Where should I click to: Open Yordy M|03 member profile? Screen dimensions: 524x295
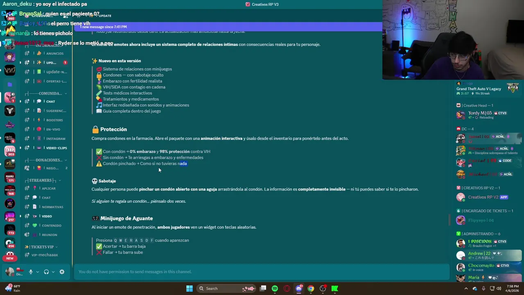[x=489, y=115]
